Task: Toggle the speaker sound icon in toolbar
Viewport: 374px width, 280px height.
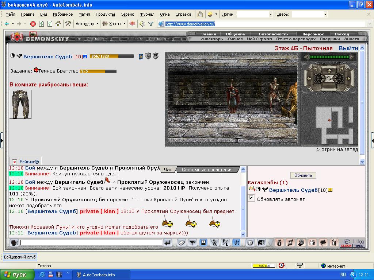Action: click(x=142, y=24)
